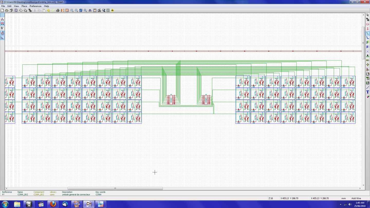Open the Place menu

tap(24, 6)
